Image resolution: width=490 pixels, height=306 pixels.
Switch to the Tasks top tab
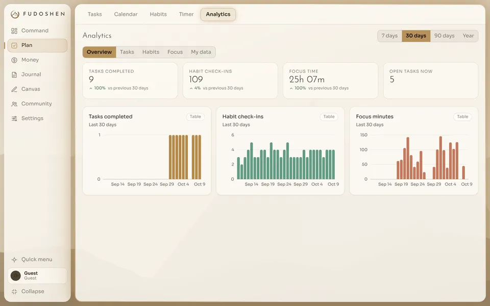coord(95,14)
